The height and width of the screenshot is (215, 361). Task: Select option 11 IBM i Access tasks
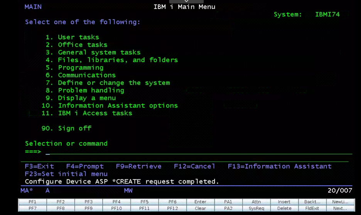(87, 113)
